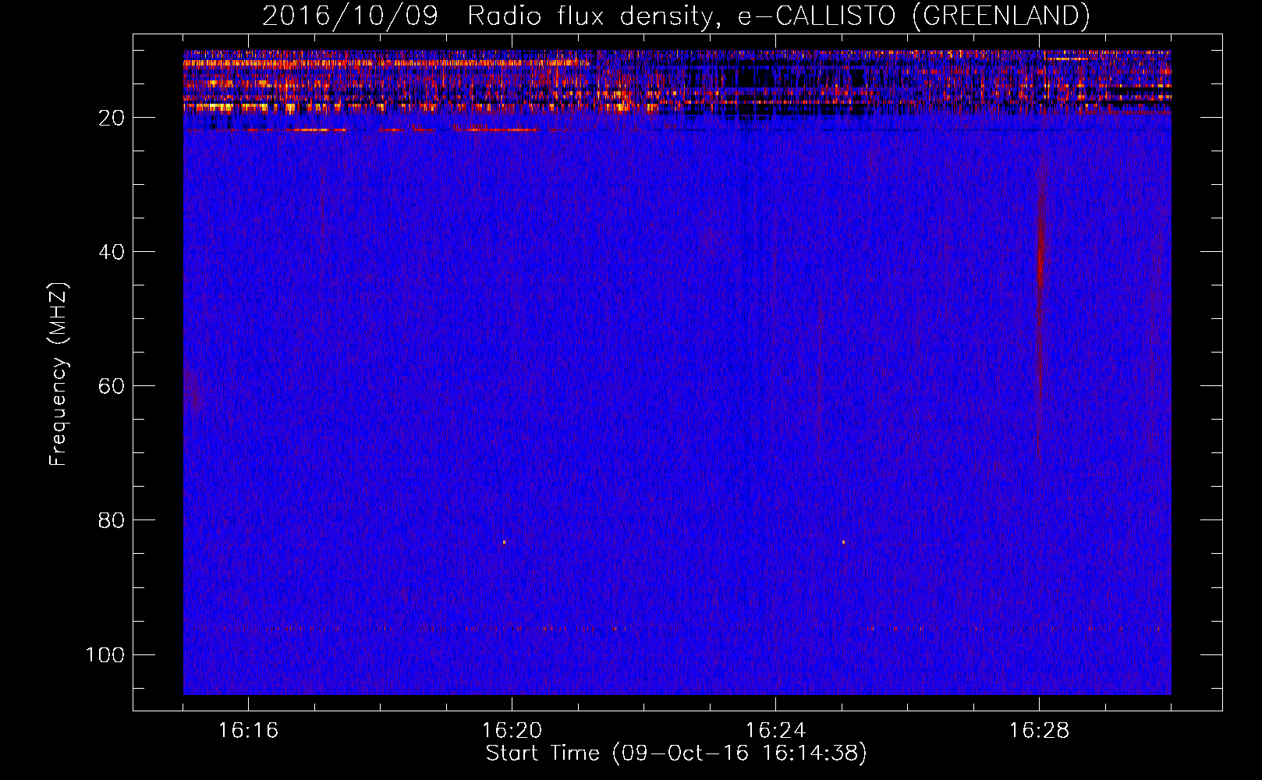Click the '100' frequency tick label

[105, 654]
